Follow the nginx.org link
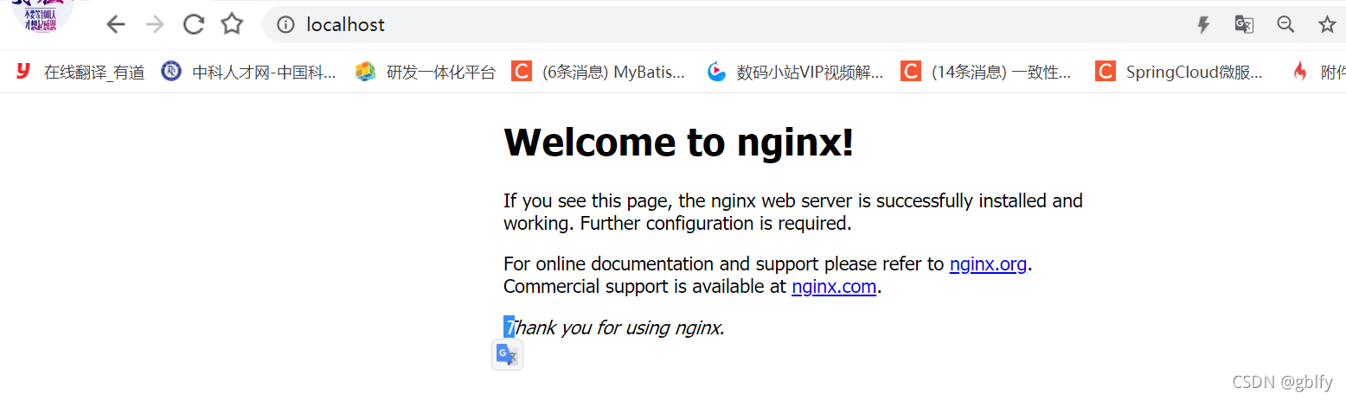This screenshot has width=1346, height=400. (x=988, y=264)
